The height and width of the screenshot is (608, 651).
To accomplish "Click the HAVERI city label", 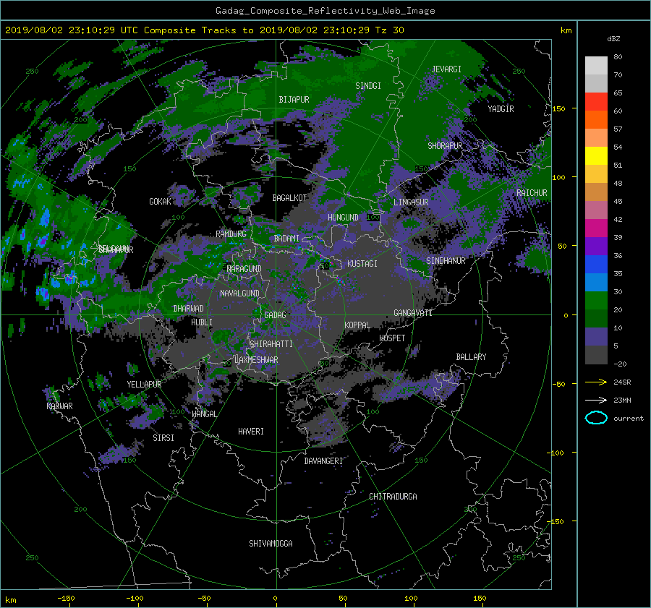I will pyautogui.click(x=251, y=432).
